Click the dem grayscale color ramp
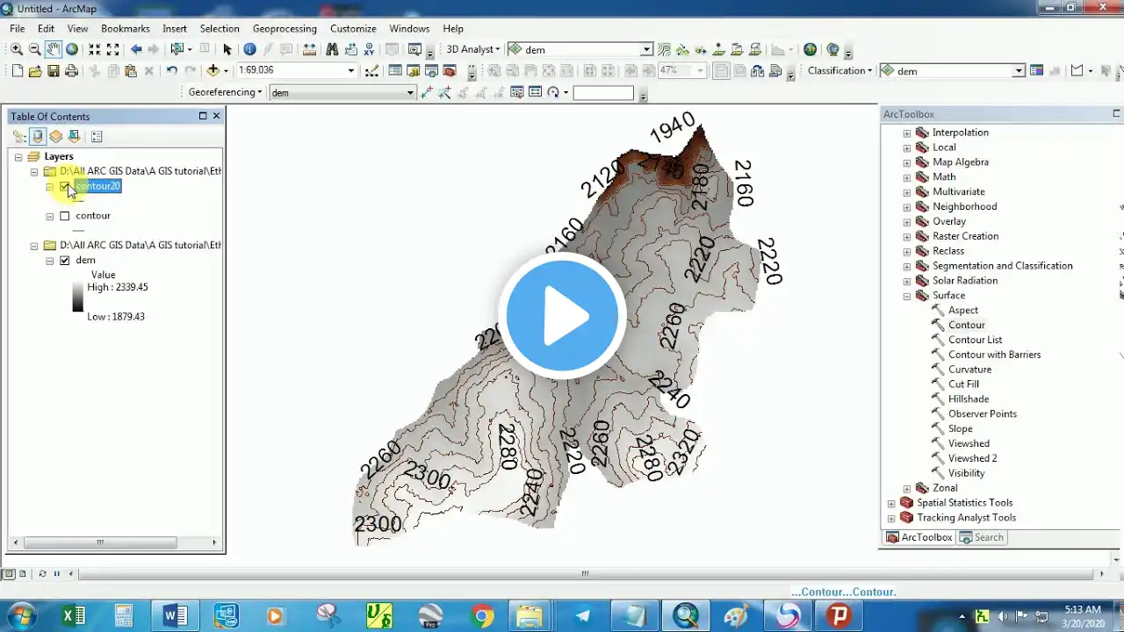1124x632 pixels. pos(77,297)
